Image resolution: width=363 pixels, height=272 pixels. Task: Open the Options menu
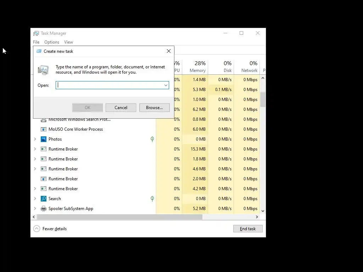[52, 42]
